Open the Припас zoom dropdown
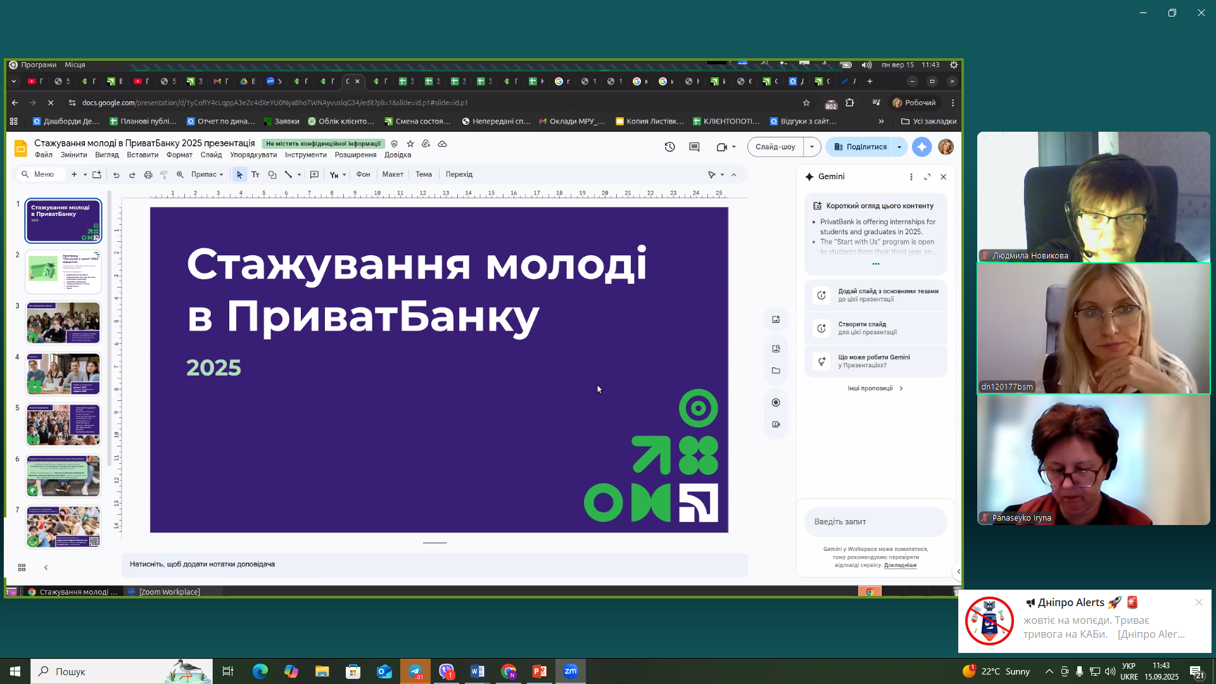 tap(207, 175)
